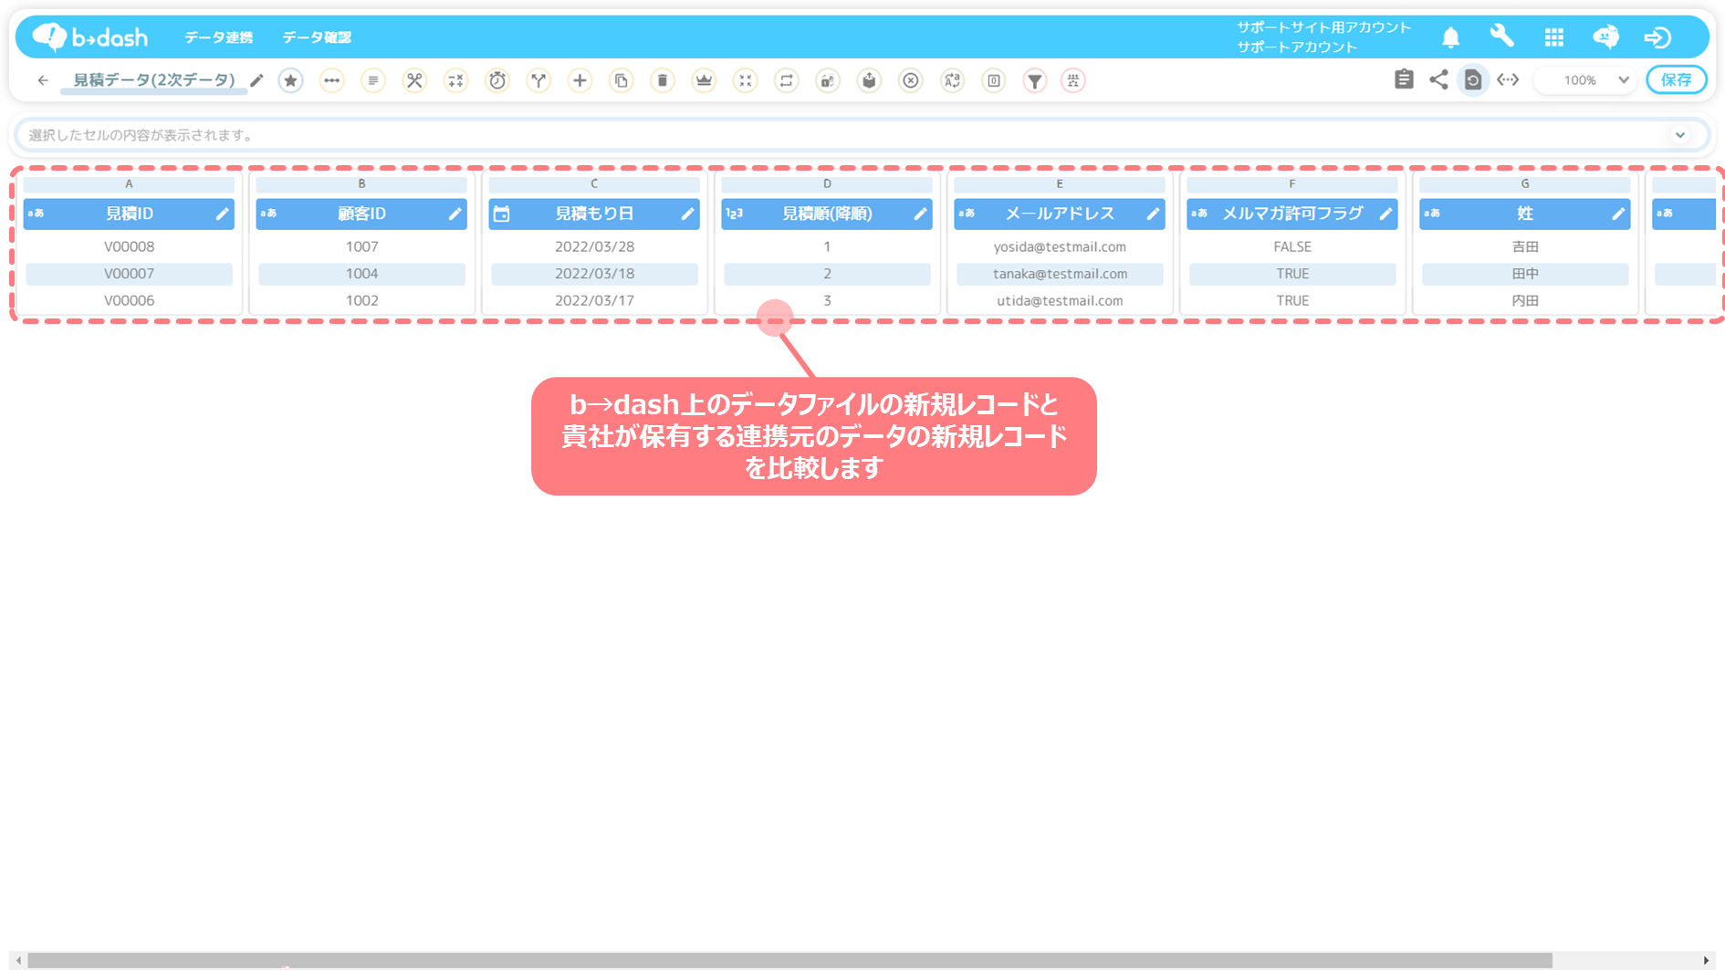Go back using the left arrow
This screenshot has height=970, width=1725.
pos(43,80)
